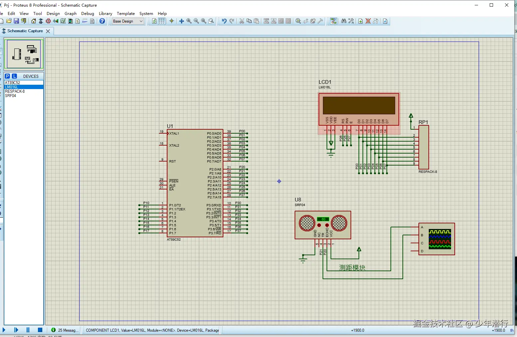Select the Schematic Capture tab

tap(25, 31)
